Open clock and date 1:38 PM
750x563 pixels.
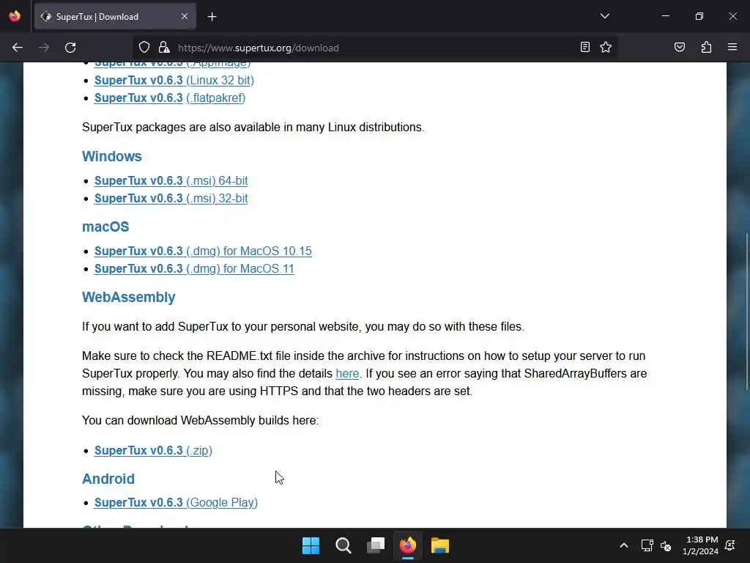(x=701, y=545)
